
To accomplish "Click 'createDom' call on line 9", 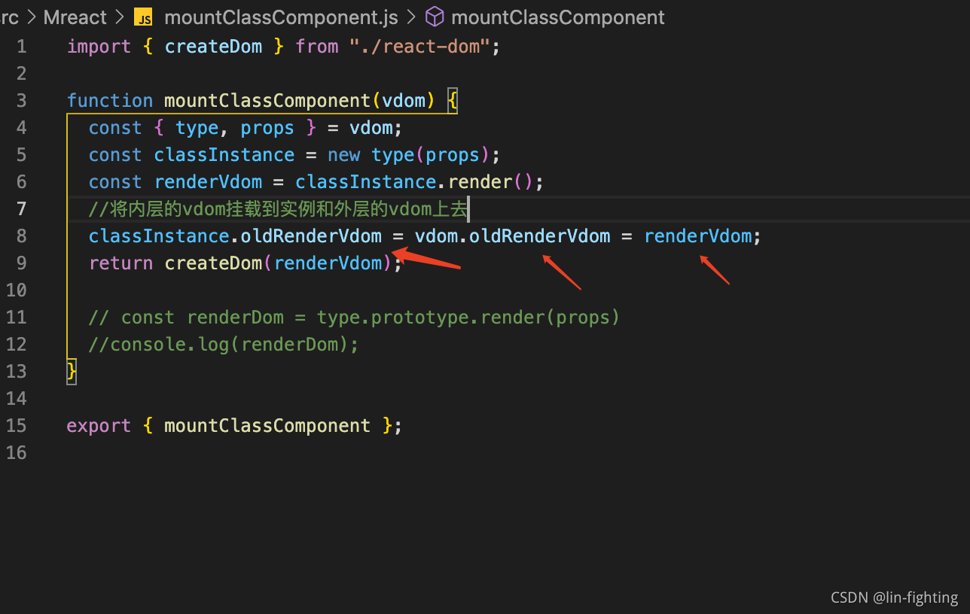I will [x=214, y=263].
